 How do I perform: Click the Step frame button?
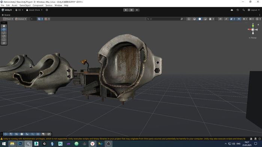pyautogui.click(x=137, y=10)
